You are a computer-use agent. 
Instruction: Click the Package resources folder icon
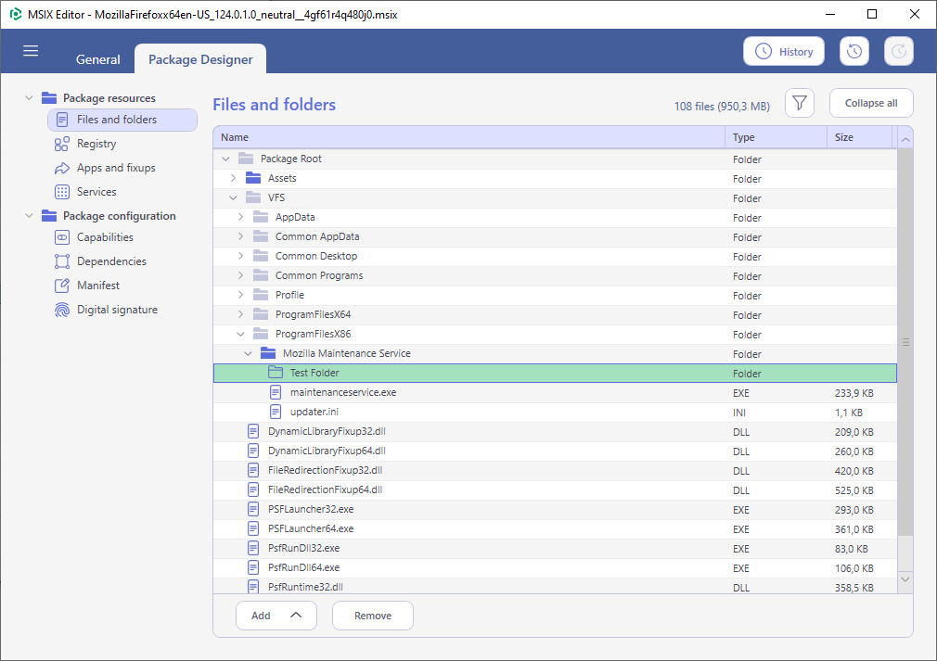point(49,98)
